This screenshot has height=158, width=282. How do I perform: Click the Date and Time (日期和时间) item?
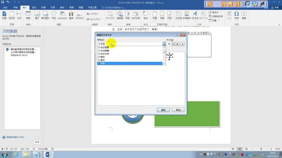coord(216,16)
